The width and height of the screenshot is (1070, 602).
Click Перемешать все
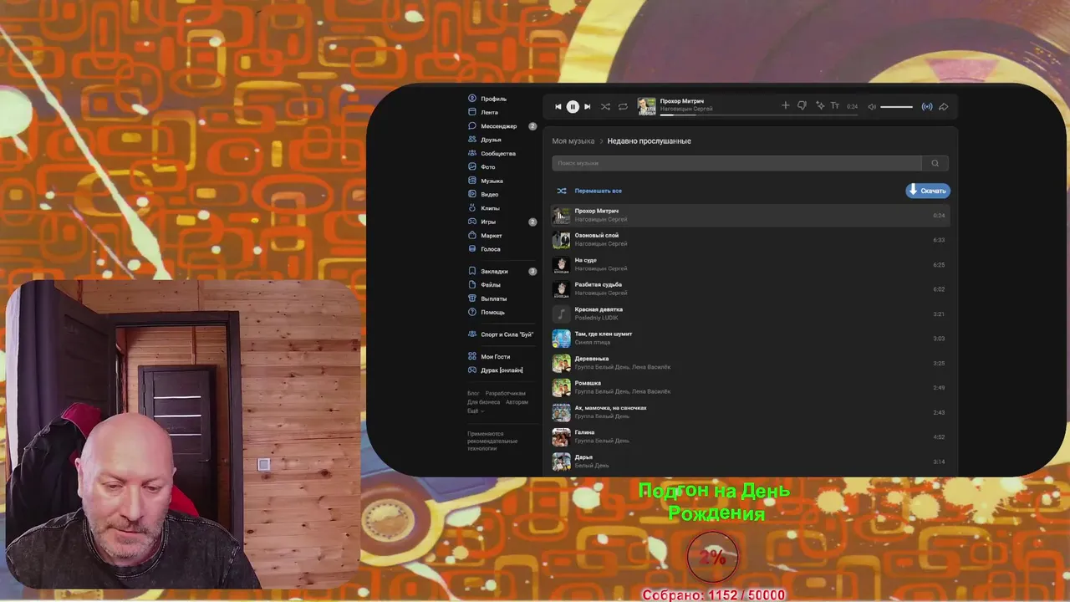589,191
